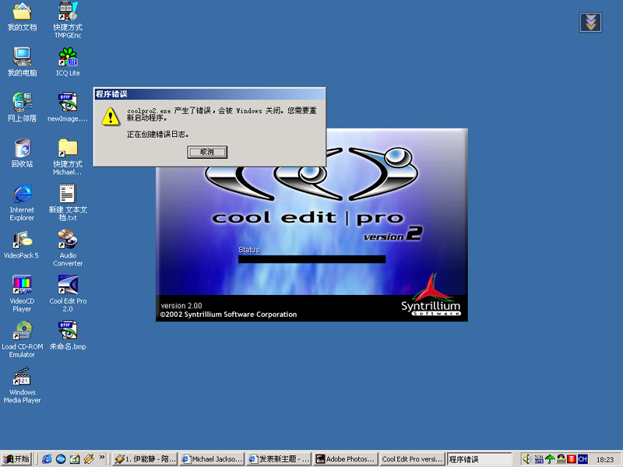Screen dimensions: 623x467
Task: Select the Windows Media Player desktop icon
Action: pyautogui.click(x=23, y=385)
